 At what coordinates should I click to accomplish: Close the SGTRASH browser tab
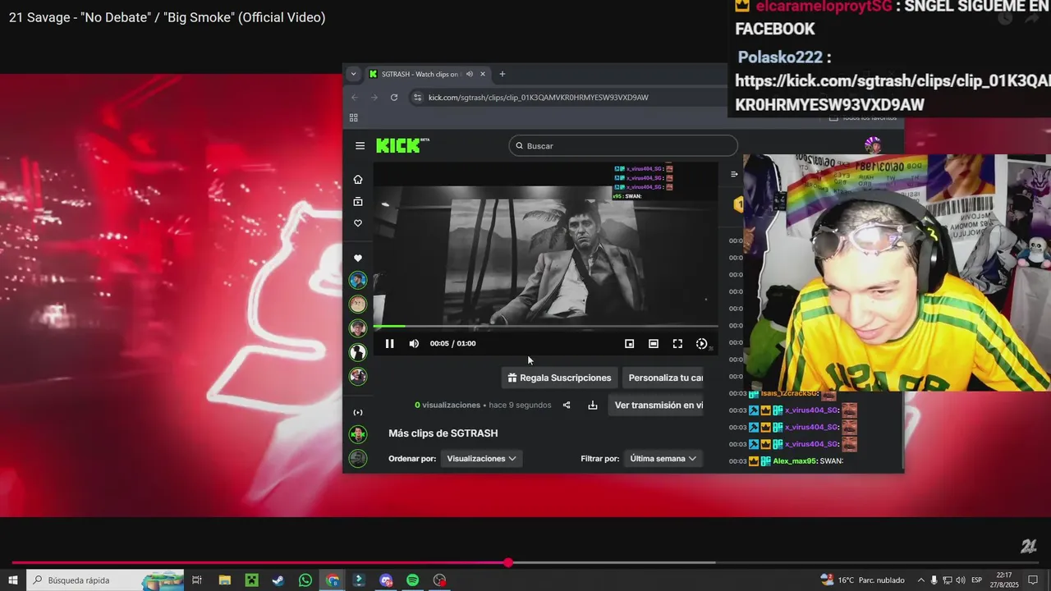[483, 74]
